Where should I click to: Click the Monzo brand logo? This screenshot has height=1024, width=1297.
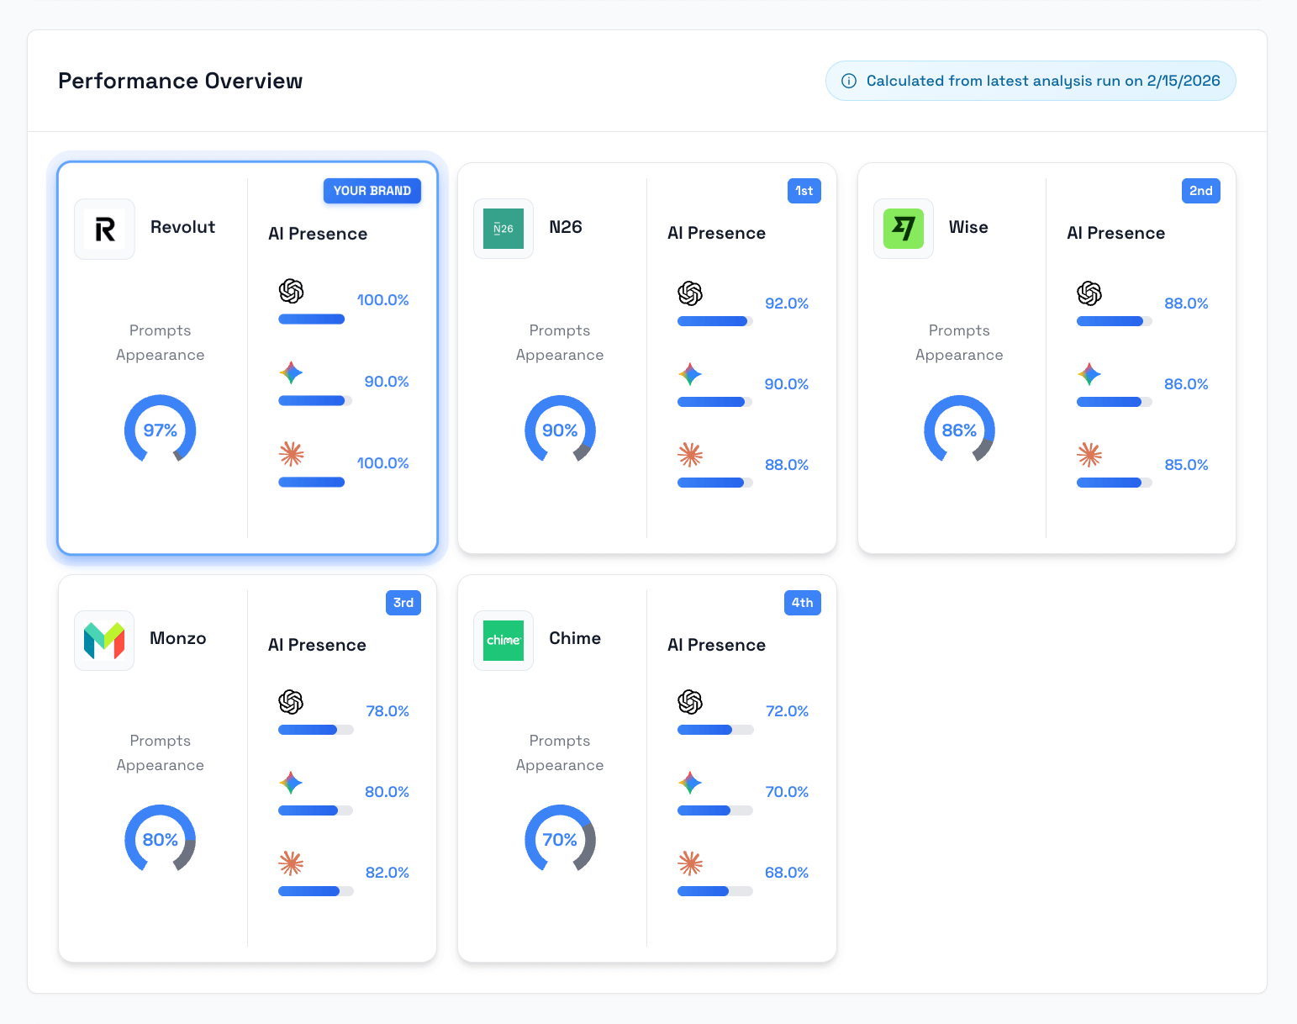pos(104,640)
